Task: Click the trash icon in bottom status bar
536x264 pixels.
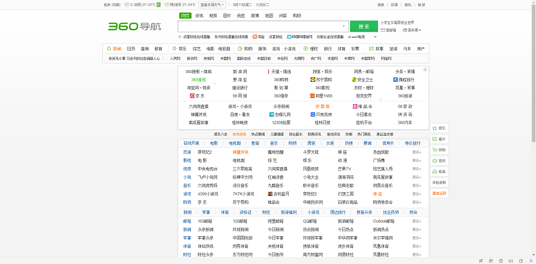Action: coord(501,261)
